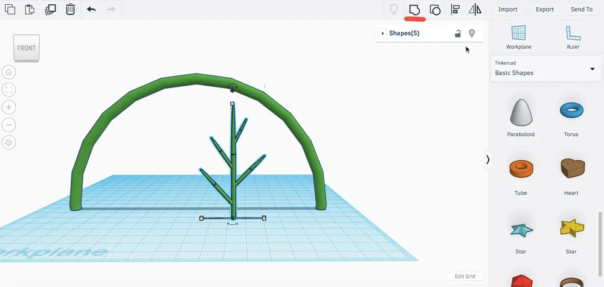The height and width of the screenshot is (287, 604).
Task: Open the Basic Shapes category dropdown
Action: 546,69
